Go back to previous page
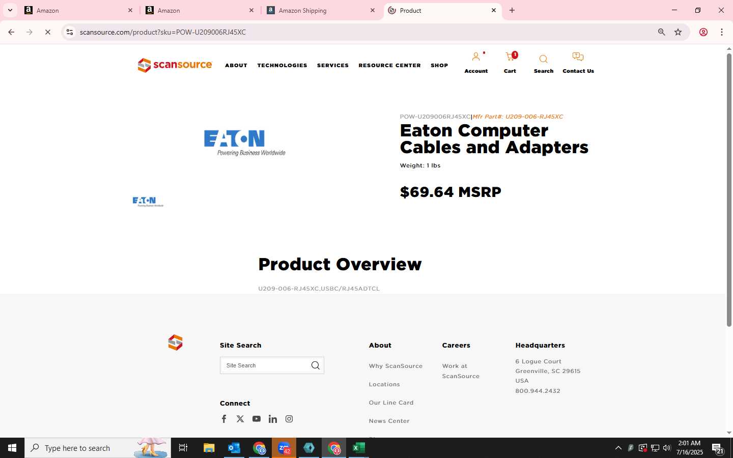The image size is (733, 458). pyautogui.click(x=11, y=32)
